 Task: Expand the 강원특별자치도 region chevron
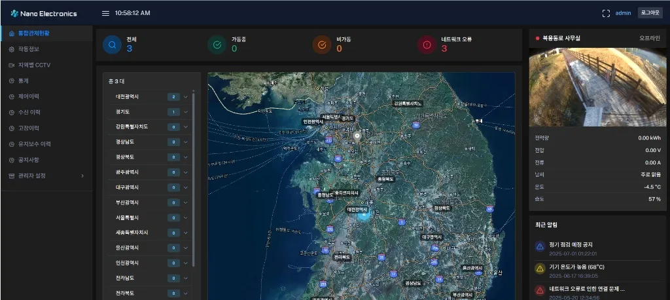point(185,127)
